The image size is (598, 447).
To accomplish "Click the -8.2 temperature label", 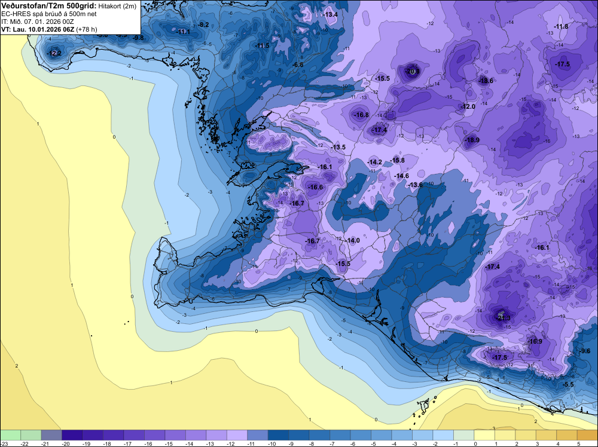I will 203,25.
